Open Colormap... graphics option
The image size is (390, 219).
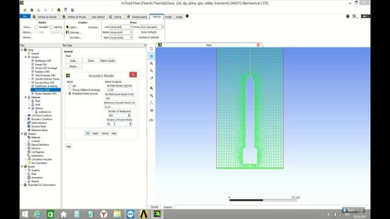point(74,32)
